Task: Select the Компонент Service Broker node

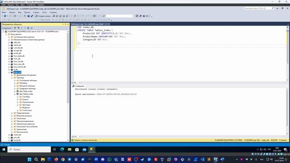Action: [27, 127]
